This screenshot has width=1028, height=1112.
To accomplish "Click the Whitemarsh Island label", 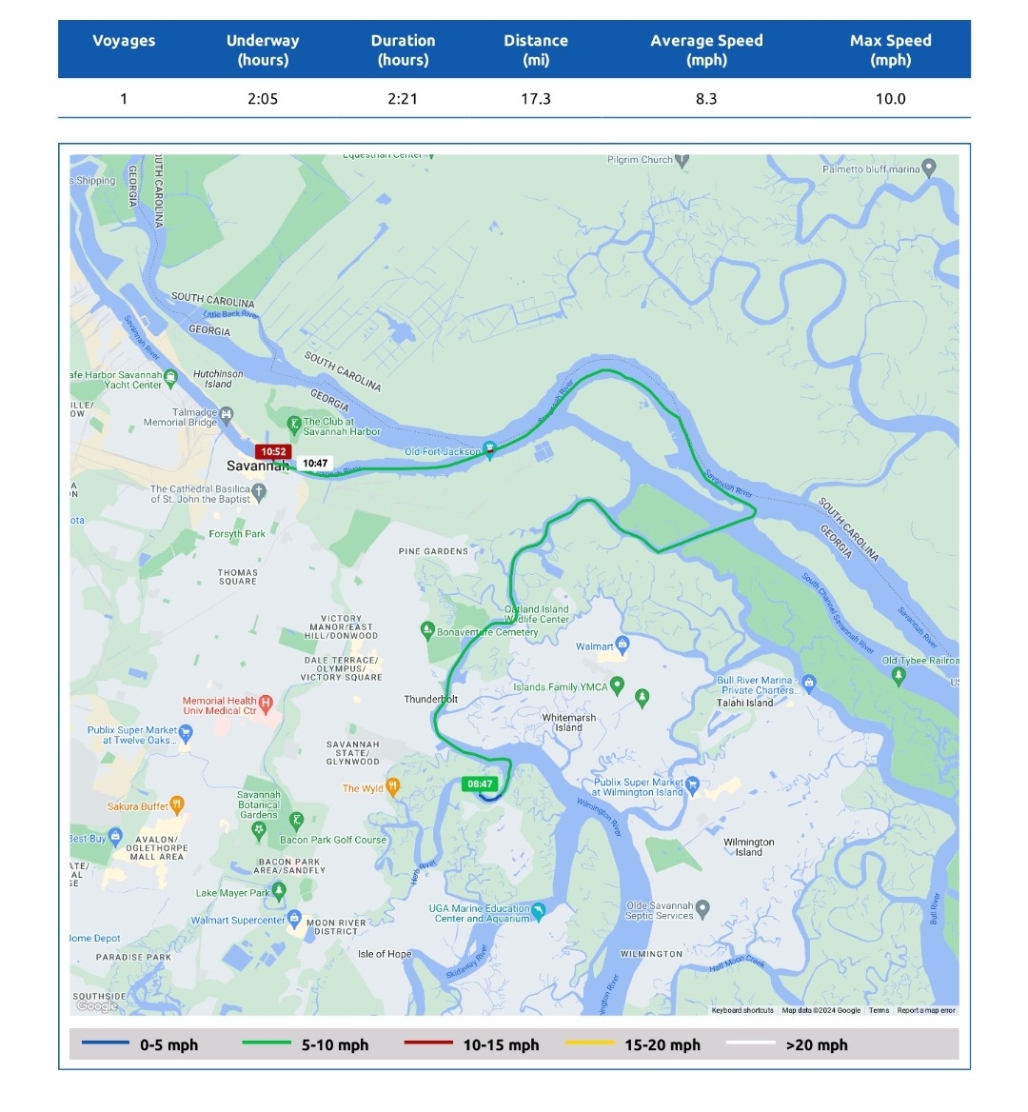I will point(568,723).
